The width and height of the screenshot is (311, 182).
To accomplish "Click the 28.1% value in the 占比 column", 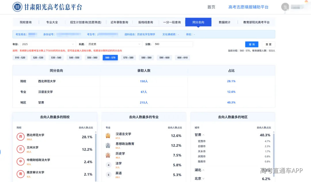I will [231, 81].
